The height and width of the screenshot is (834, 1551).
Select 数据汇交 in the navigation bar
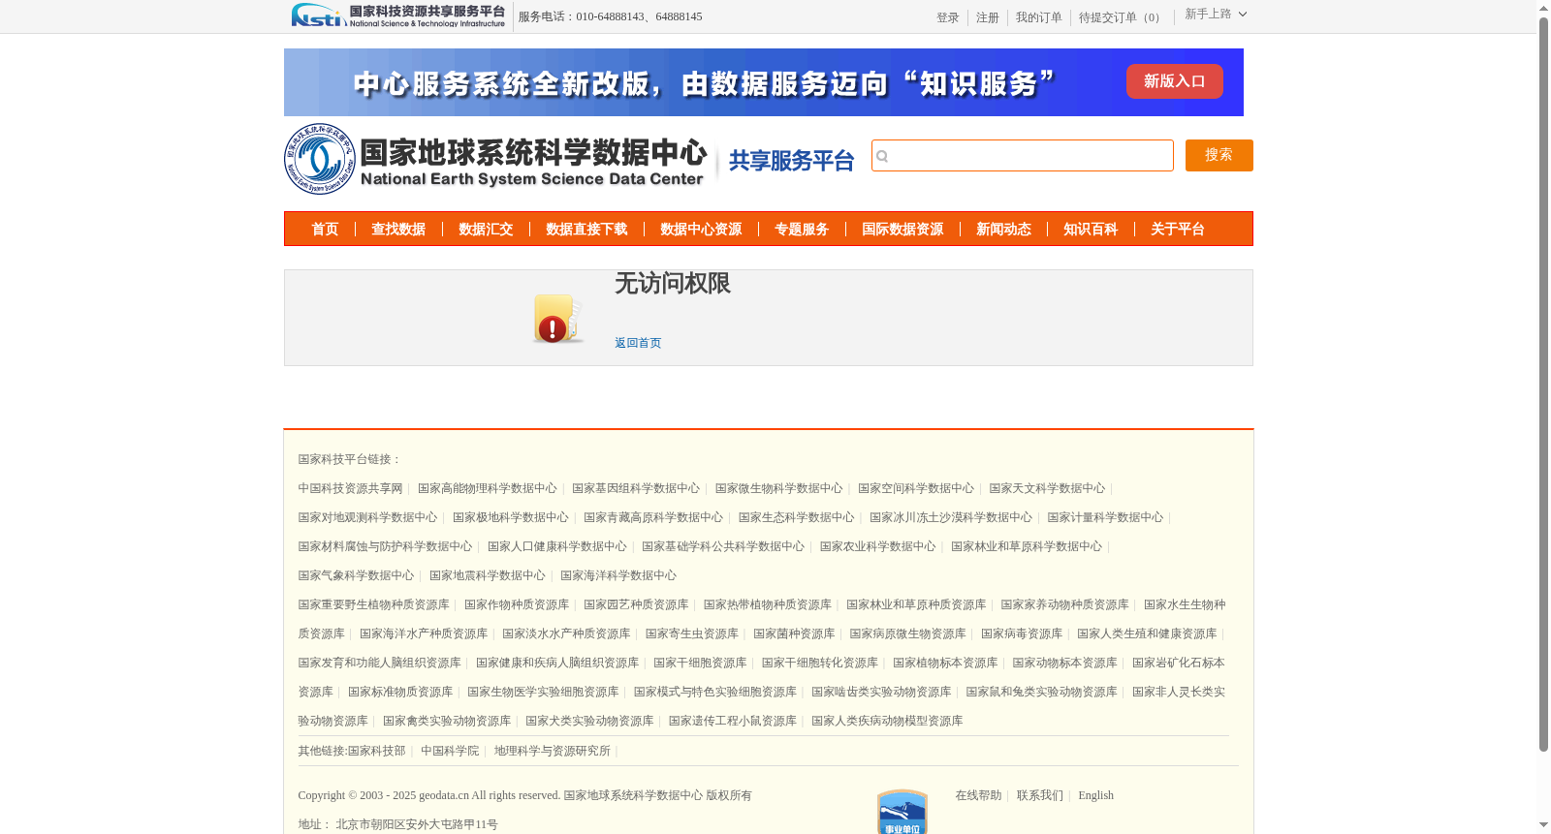[486, 230]
